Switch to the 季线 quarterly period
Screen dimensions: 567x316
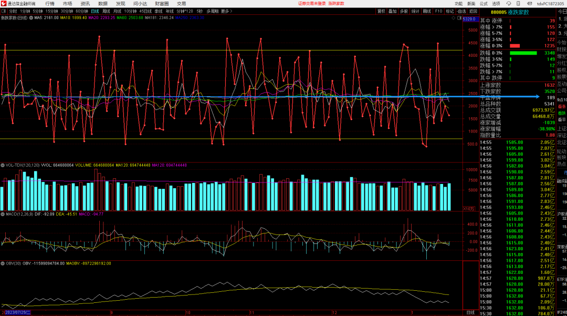(x=159, y=11)
